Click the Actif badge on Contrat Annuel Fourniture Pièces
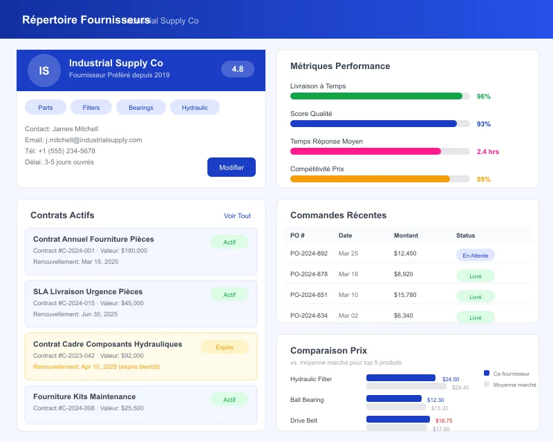The width and height of the screenshot is (553, 442). tap(228, 242)
